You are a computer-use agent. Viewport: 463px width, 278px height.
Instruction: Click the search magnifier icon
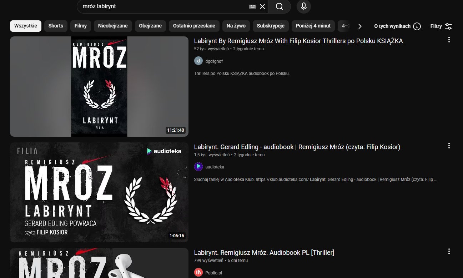point(279,6)
